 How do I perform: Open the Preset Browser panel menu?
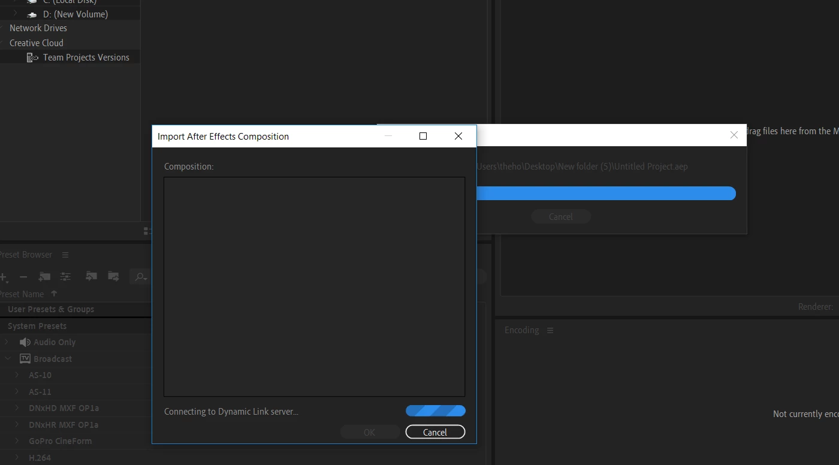pos(65,255)
